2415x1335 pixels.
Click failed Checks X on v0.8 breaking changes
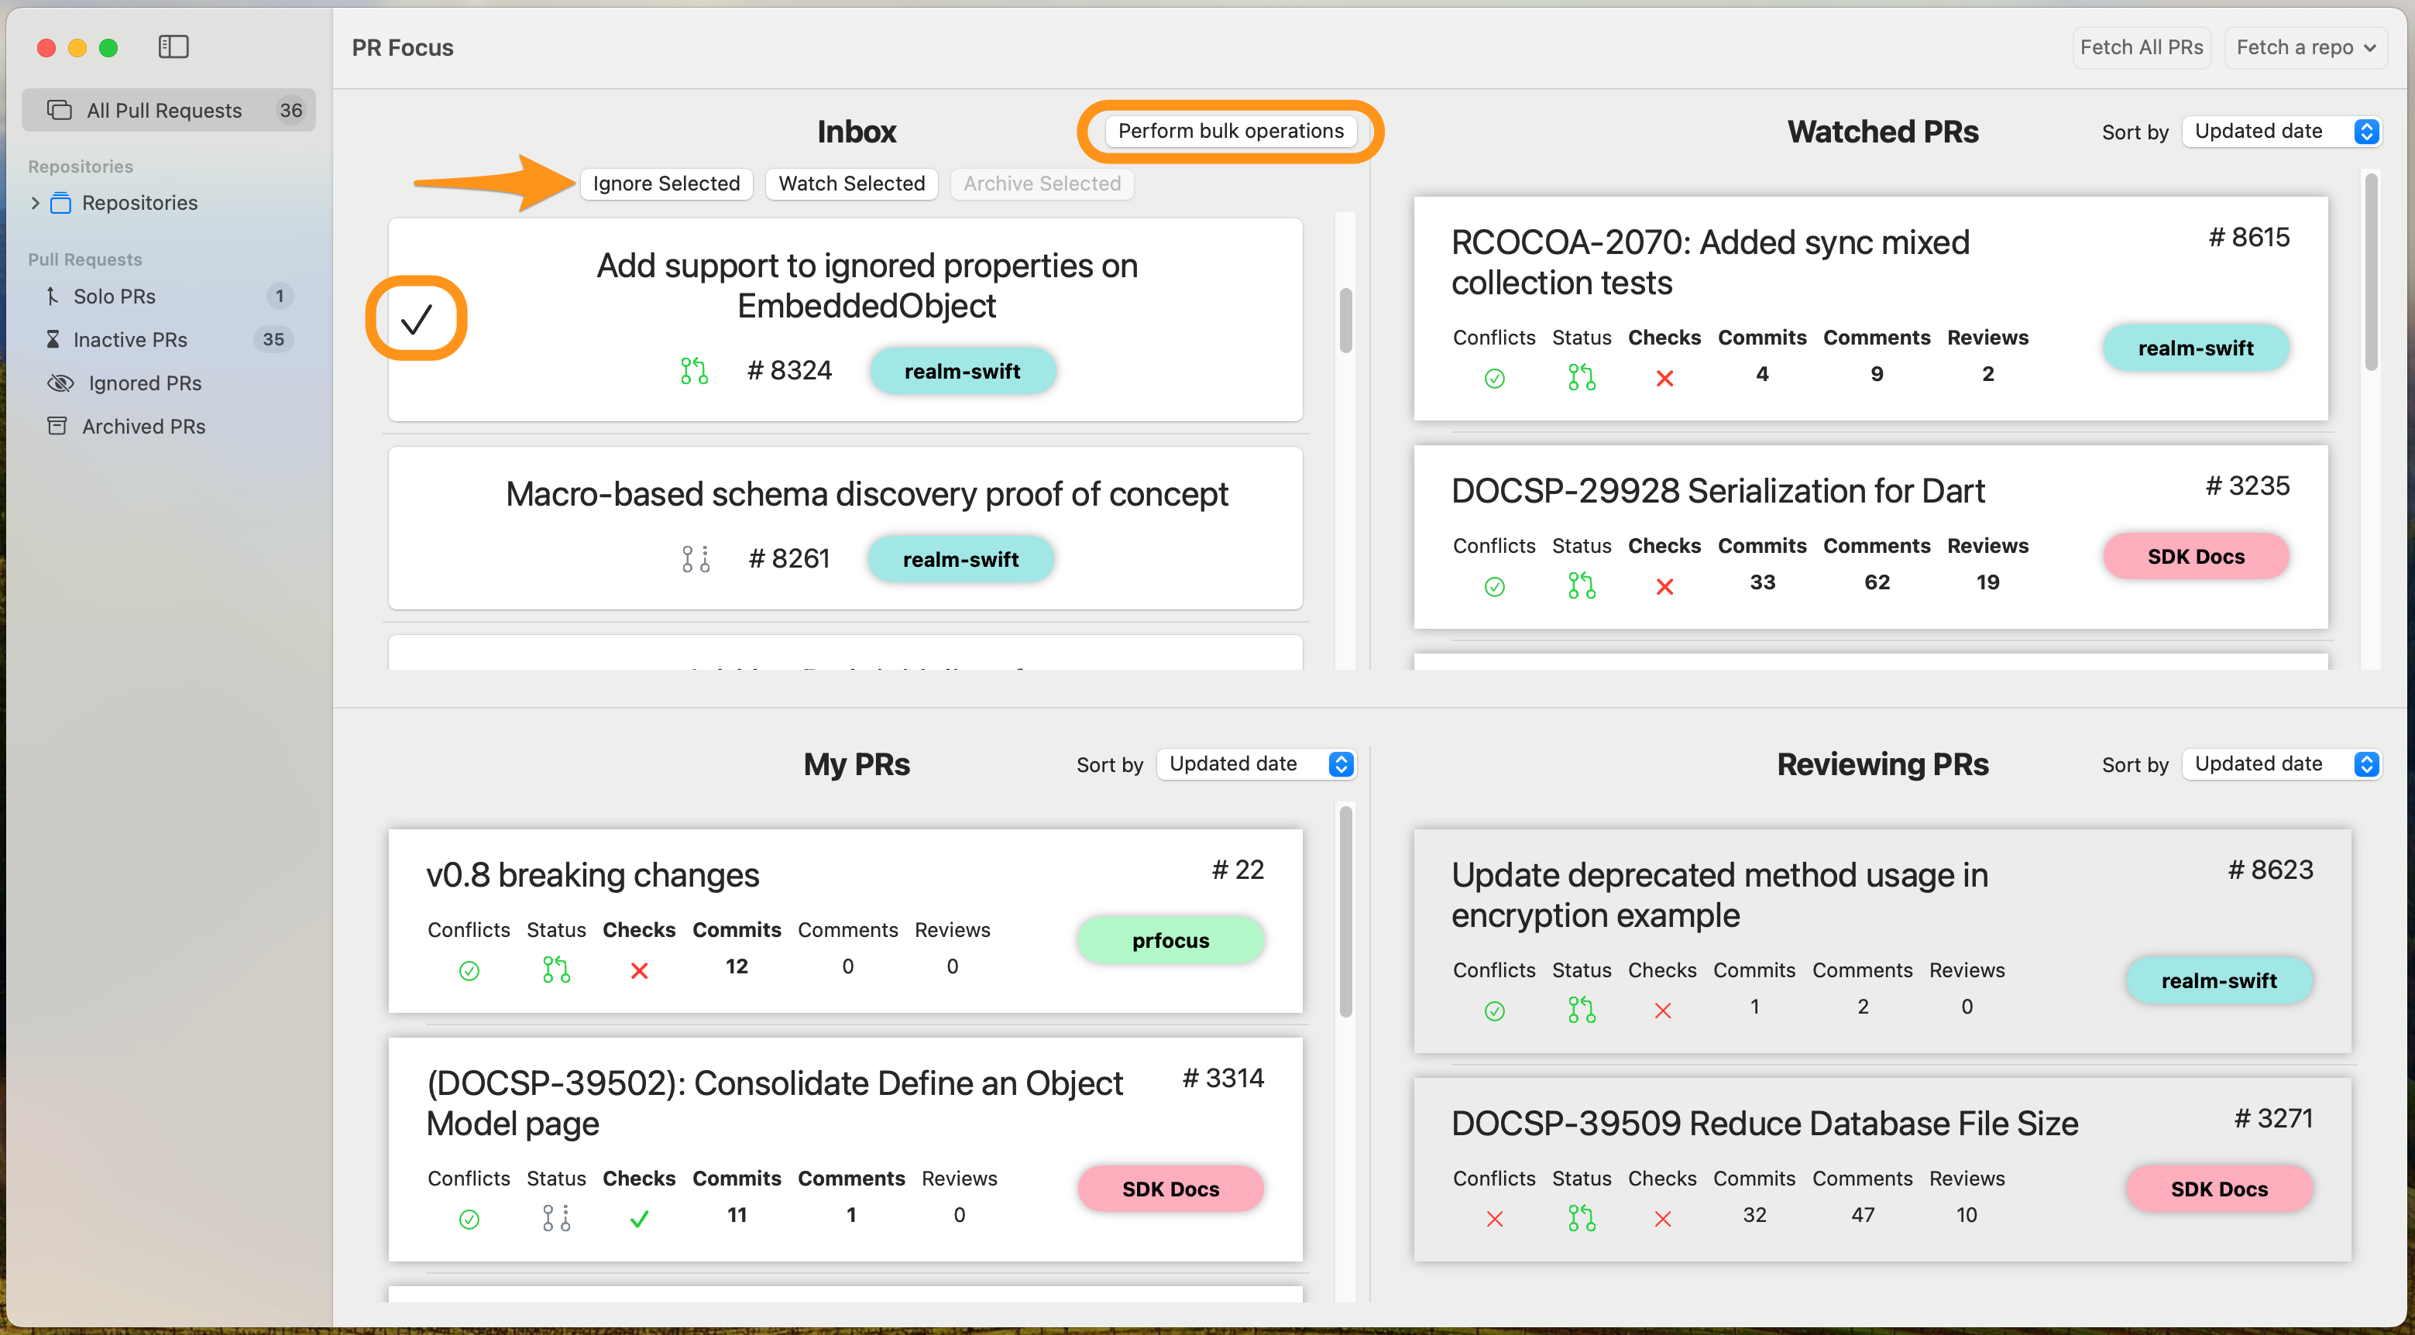[638, 970]
